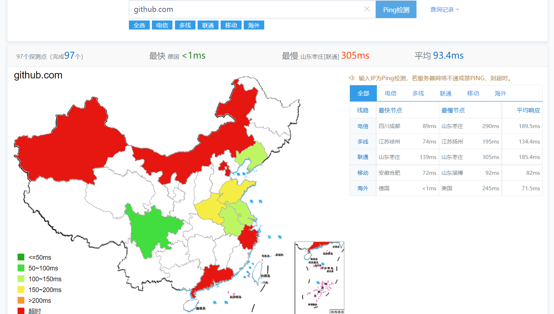554x314 pixels.
Task: Toggle the 海外 filter tag under search
Action: [x=254, y=25]
